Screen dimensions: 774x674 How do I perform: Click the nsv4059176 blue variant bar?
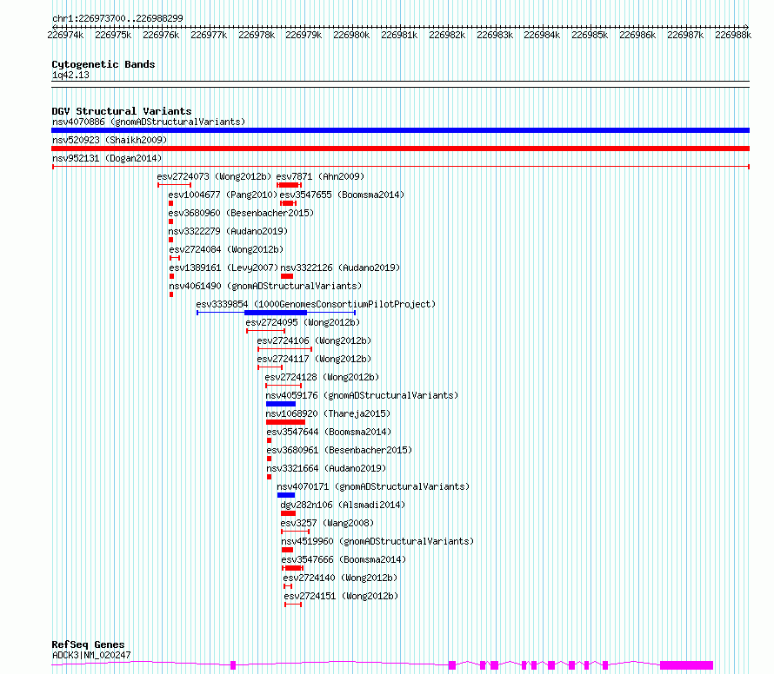click(x=280, y=404)
